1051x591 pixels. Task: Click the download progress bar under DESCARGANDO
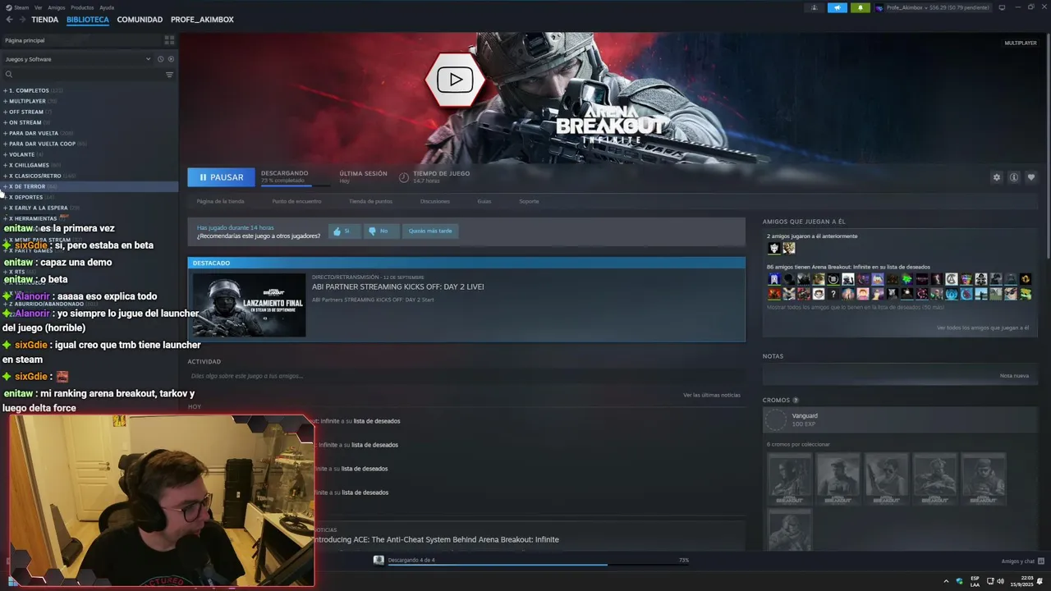point(295,186)
